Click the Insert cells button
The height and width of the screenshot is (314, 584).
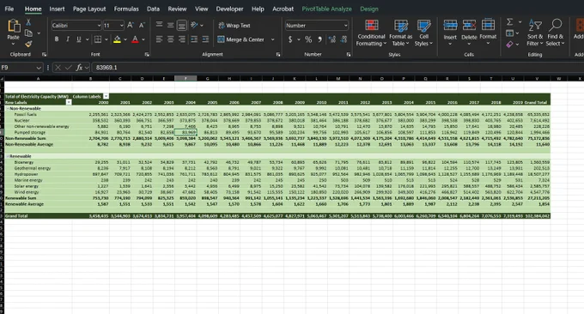tap(450, 33)
